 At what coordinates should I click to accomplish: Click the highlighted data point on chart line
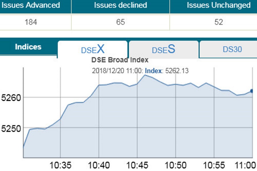pyautogui.click(x=252, y=91)
